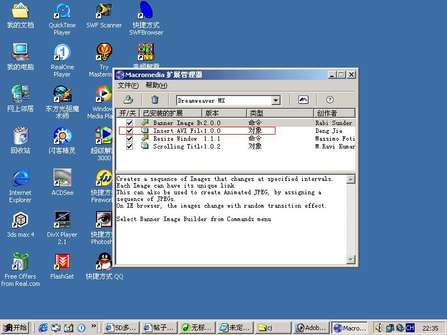Click the Show Desktop quick launch icon
This screenshot has width=447, height=335.
point(68,328)
